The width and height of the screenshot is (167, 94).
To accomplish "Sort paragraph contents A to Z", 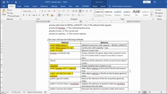I will tap(87, 11).
